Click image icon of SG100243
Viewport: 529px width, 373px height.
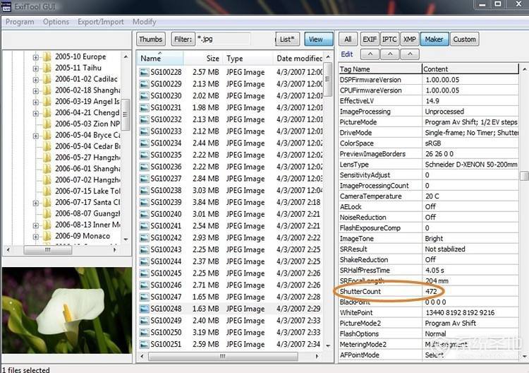(x=144, y=249)
